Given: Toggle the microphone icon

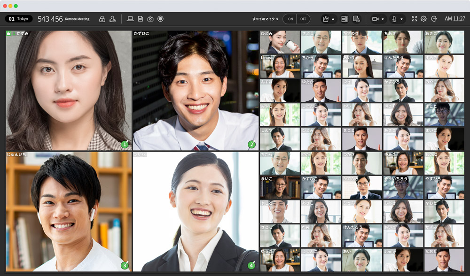Looking at the screenshot, I should (x=394, y=19).
